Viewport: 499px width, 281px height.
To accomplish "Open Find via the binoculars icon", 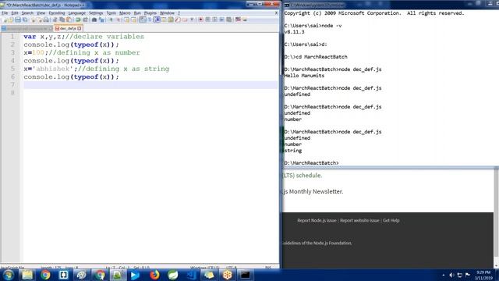I will 94,20.
